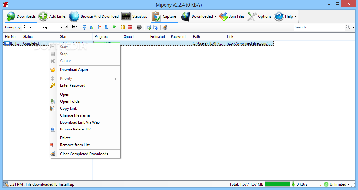358x190 pixels.
Task: Click in the Search field
Action: click(x=319, y=27)
